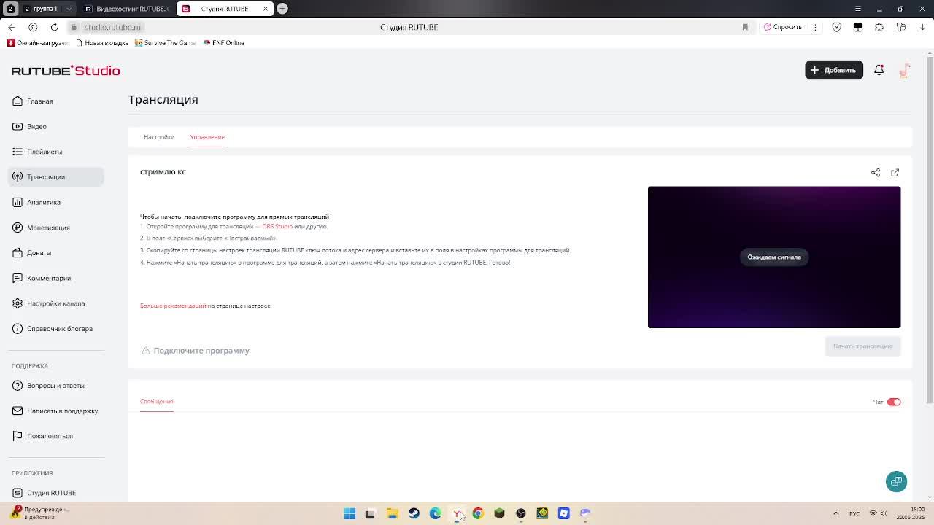Switch the РУС input language
The height and width of the screenshot is (525, 934).
click(854, 513)
